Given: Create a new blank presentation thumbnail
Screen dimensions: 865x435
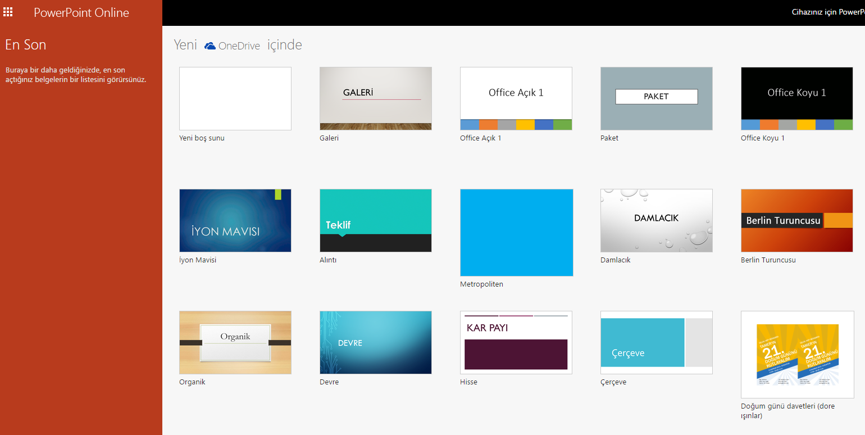Looking at the screenshot, I should [x=235, y=99].
